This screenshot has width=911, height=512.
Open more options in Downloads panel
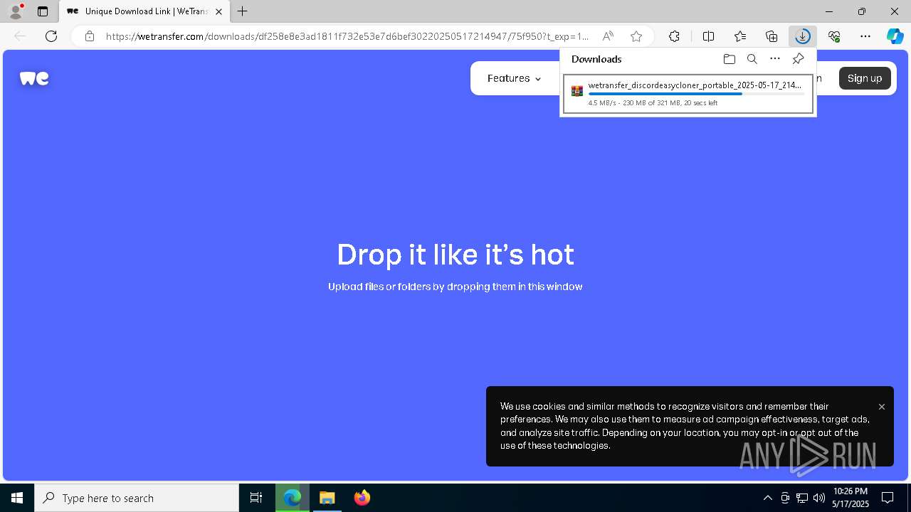[x=775, y=59]
